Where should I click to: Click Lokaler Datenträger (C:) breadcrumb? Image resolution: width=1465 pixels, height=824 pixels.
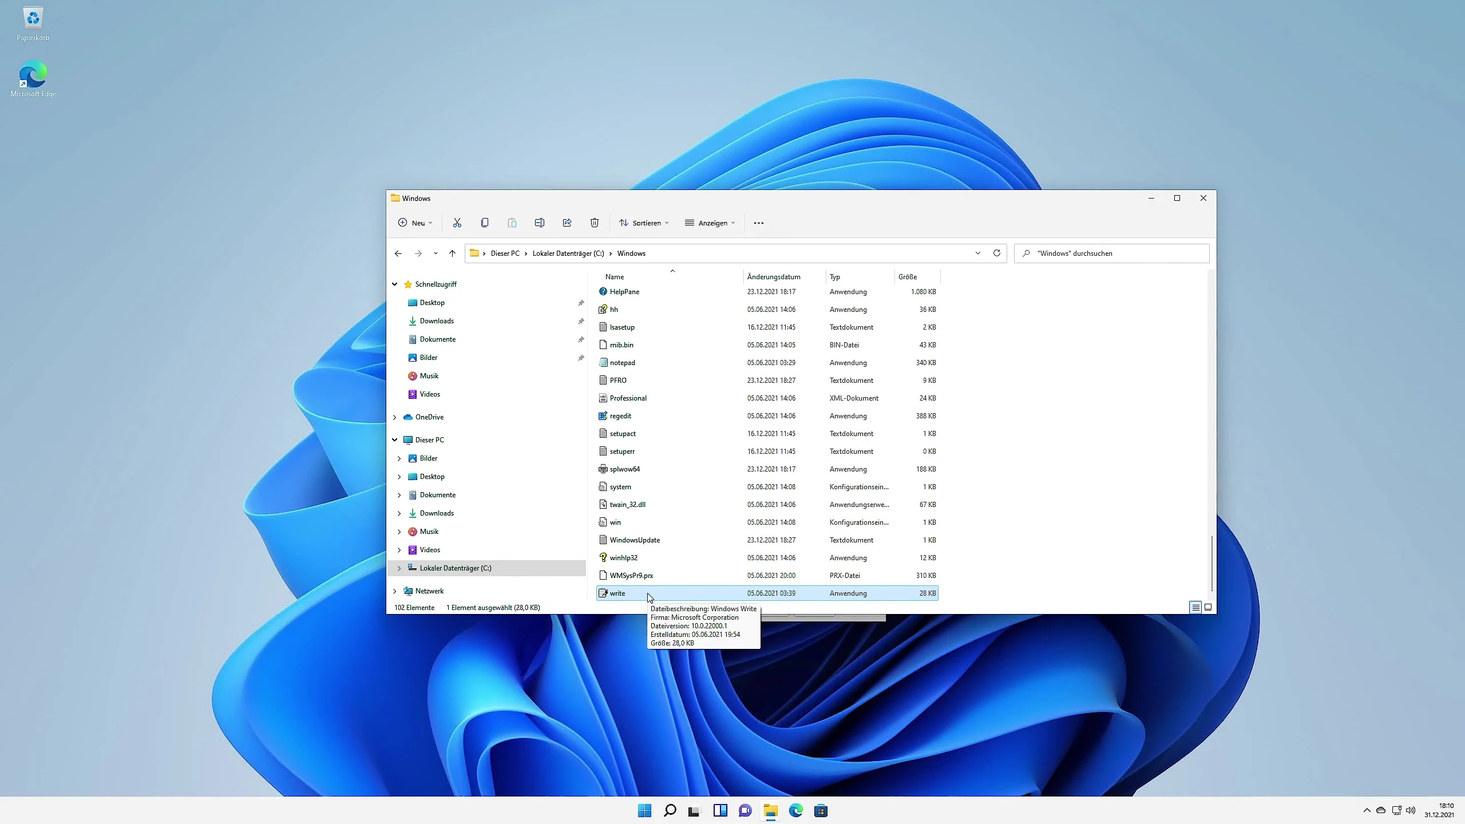568,253
